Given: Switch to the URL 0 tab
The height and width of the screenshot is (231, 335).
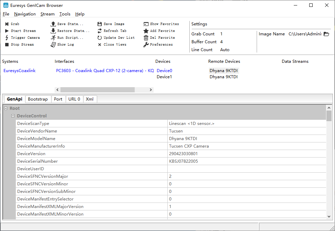Looking at the screenshot, I should coord(74,99).
